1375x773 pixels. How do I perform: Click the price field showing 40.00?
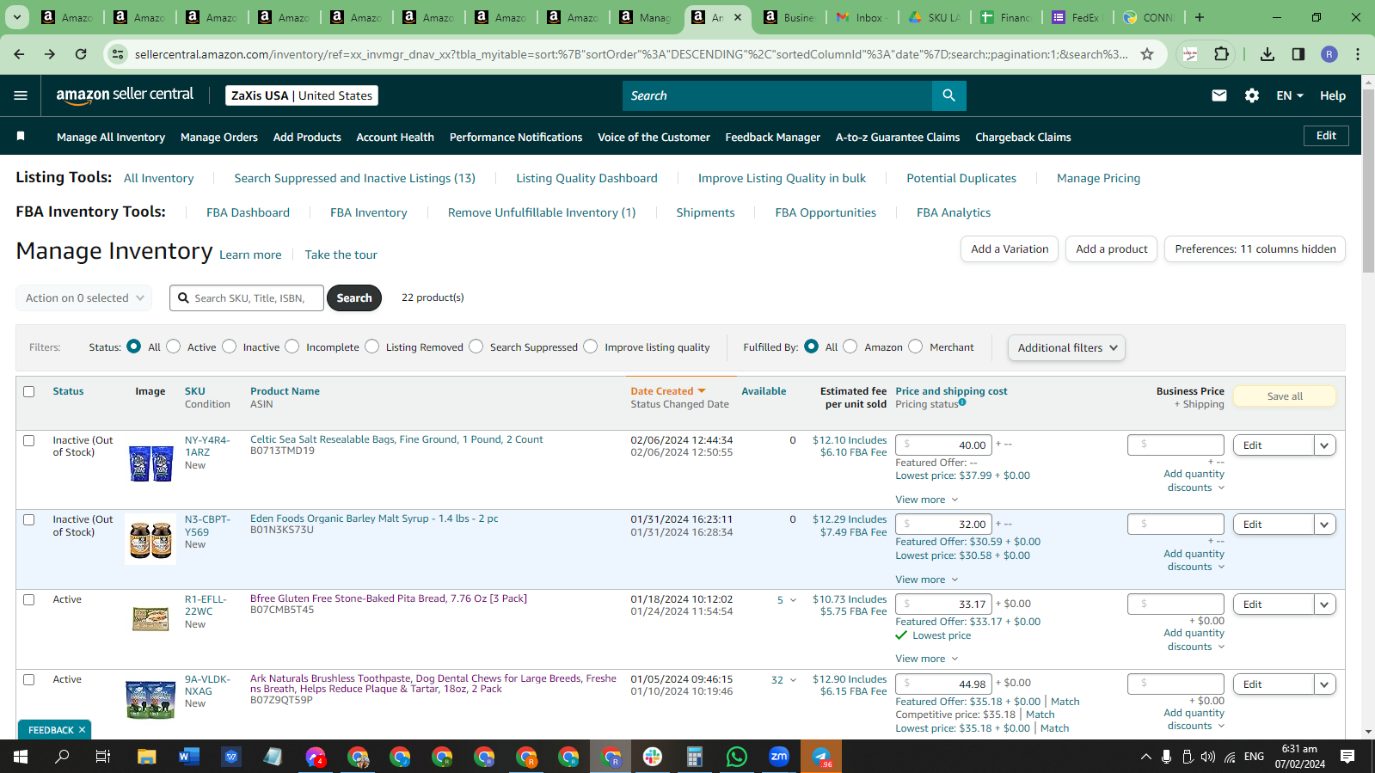943,445
